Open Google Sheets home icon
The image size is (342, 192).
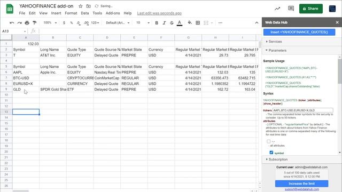[10, 9]
